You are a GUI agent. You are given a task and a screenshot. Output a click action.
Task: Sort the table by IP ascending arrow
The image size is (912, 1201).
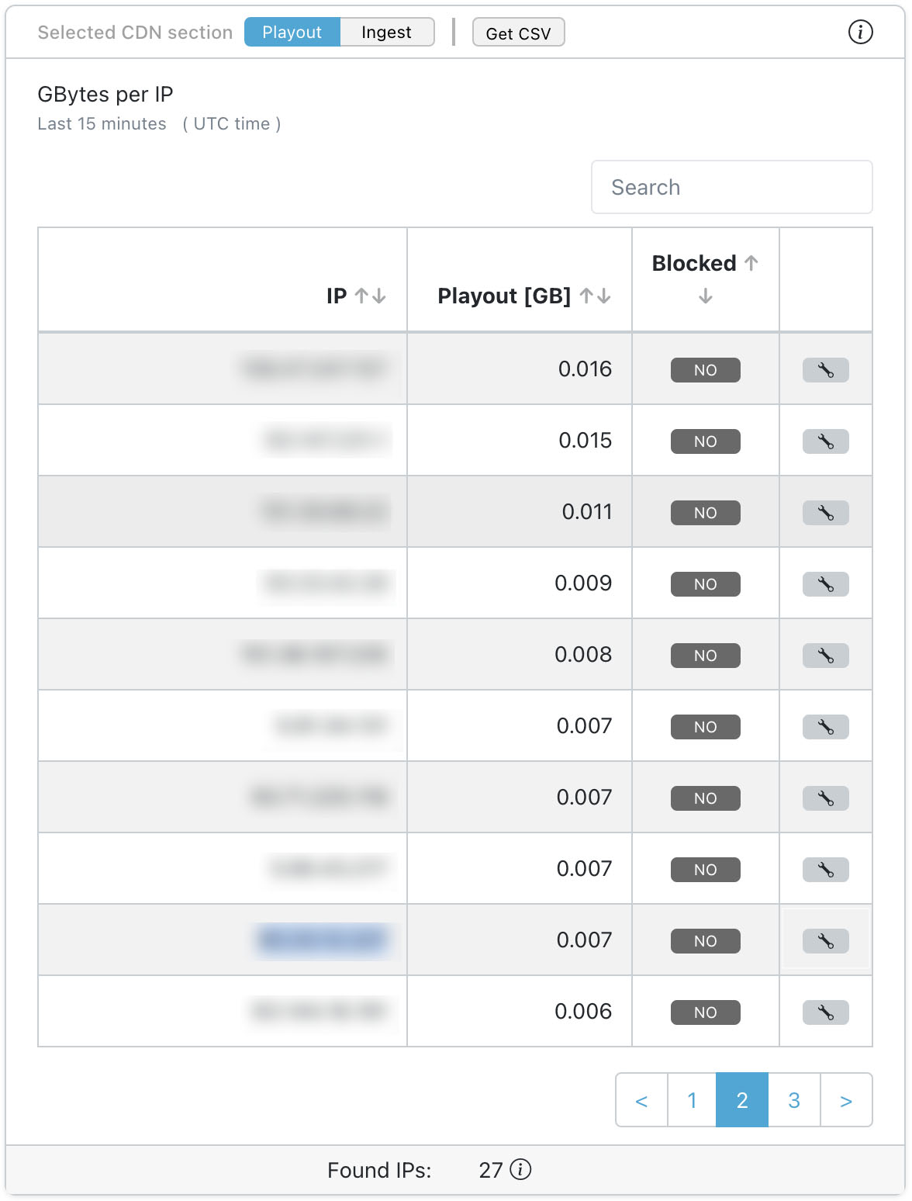361,296
